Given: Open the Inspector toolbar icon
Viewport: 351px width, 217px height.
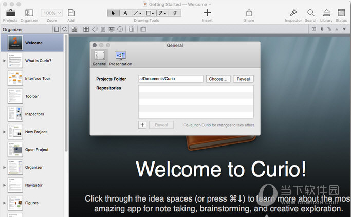Looking at the screenshot, I should [x=293, y=13].
